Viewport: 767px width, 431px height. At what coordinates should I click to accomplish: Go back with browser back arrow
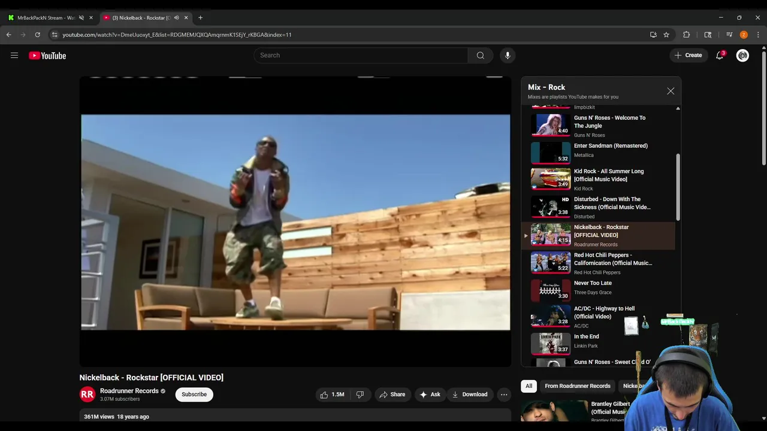pyautogui.click(x=9, y=35)
